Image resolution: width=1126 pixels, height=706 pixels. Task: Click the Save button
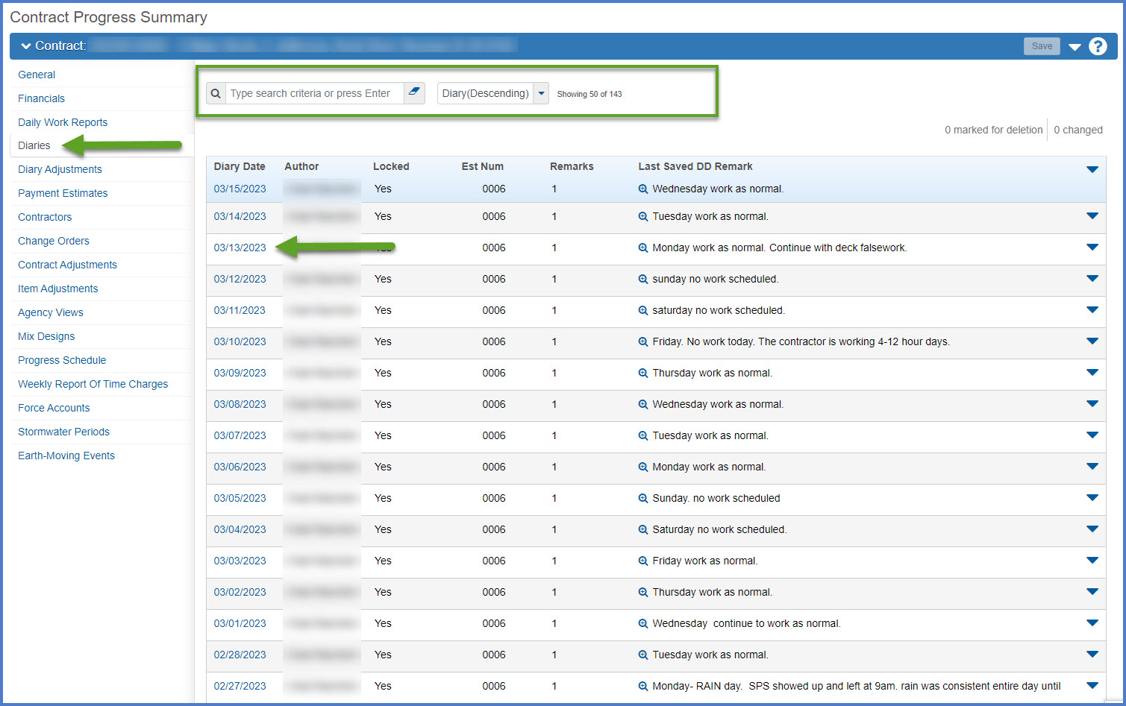1042,46
